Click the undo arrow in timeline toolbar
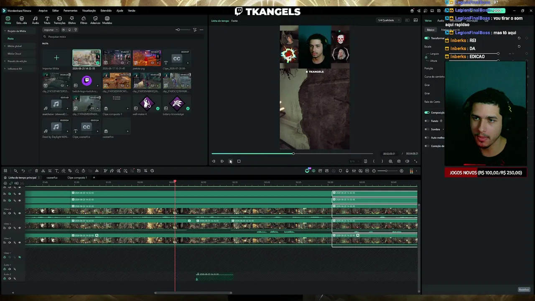Viewport: 535px width, 301px height. [x=23, y=171]
